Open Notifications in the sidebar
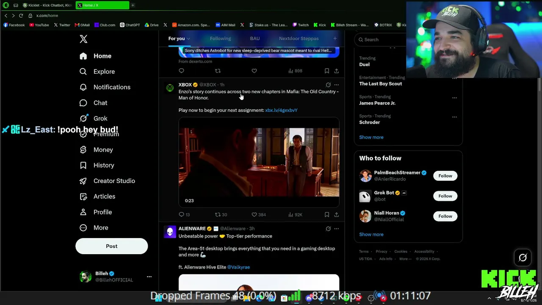 [105, 87]
